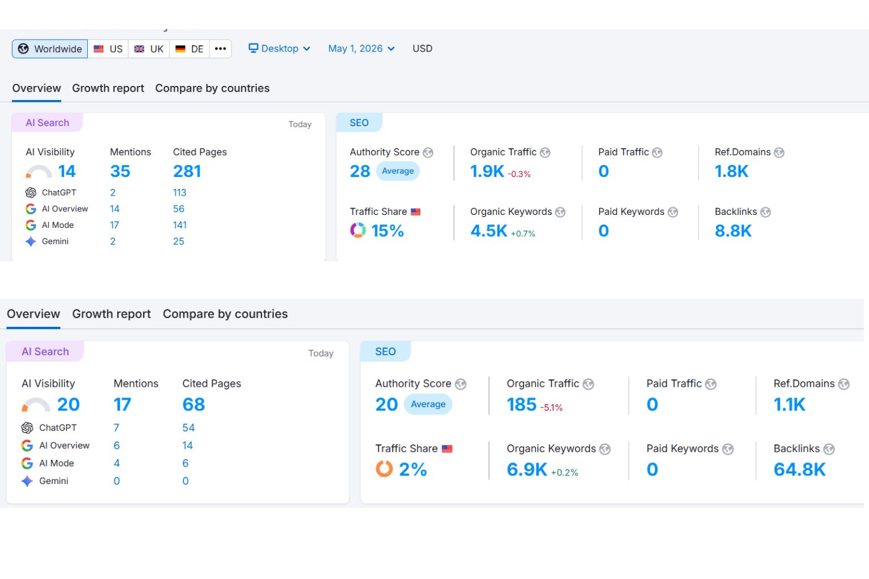Click ChatGPT icon in upper AI Search panel
The width and height of the screenshot is (869, 579).
[x=31, y=193]
